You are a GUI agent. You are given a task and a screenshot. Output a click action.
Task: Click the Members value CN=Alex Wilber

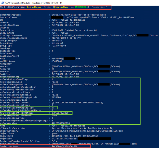[86, 72]
